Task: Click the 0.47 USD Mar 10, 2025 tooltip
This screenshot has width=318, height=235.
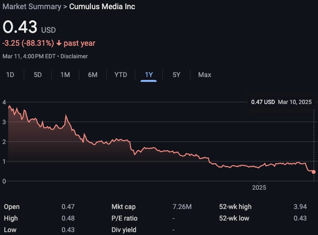Action: coord(281,102)
